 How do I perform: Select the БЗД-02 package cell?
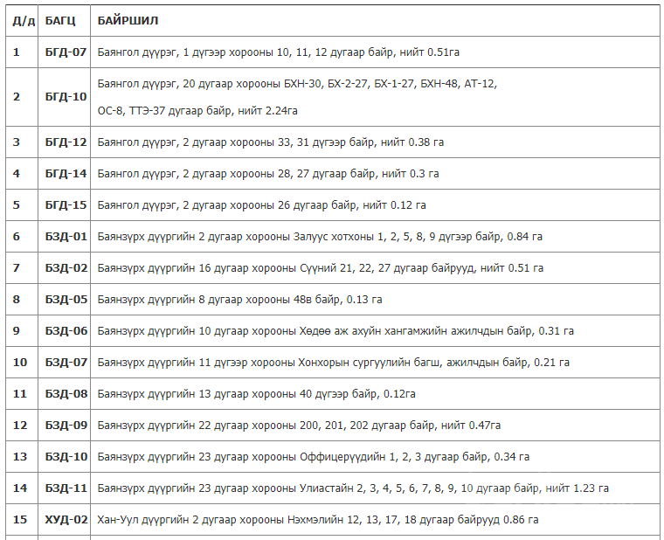click(66, 268)
